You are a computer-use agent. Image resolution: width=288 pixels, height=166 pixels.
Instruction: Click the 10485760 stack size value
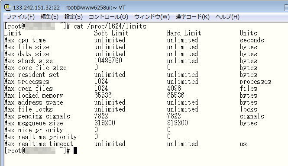[108, 61]
